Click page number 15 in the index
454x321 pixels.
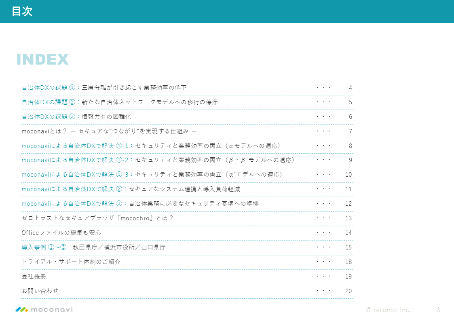pos(348,247)
